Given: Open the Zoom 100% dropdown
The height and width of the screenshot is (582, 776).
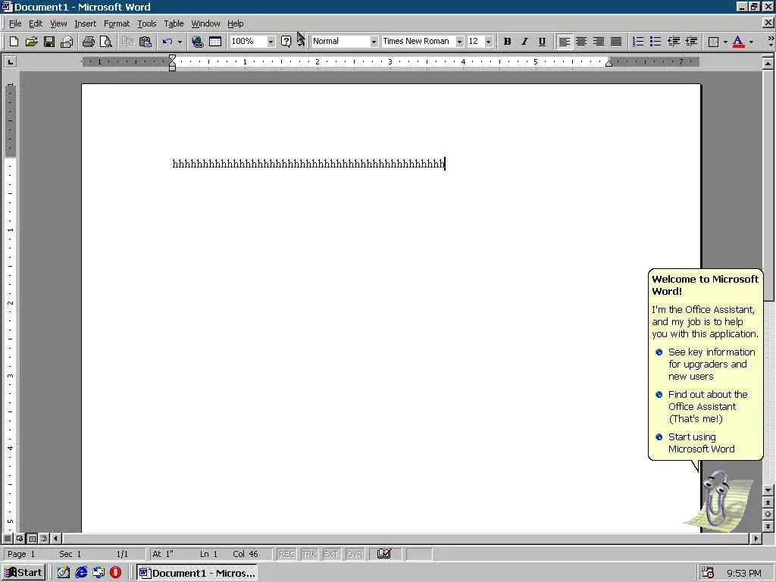Looking at the screenshot, I should [x=271, y=42].
